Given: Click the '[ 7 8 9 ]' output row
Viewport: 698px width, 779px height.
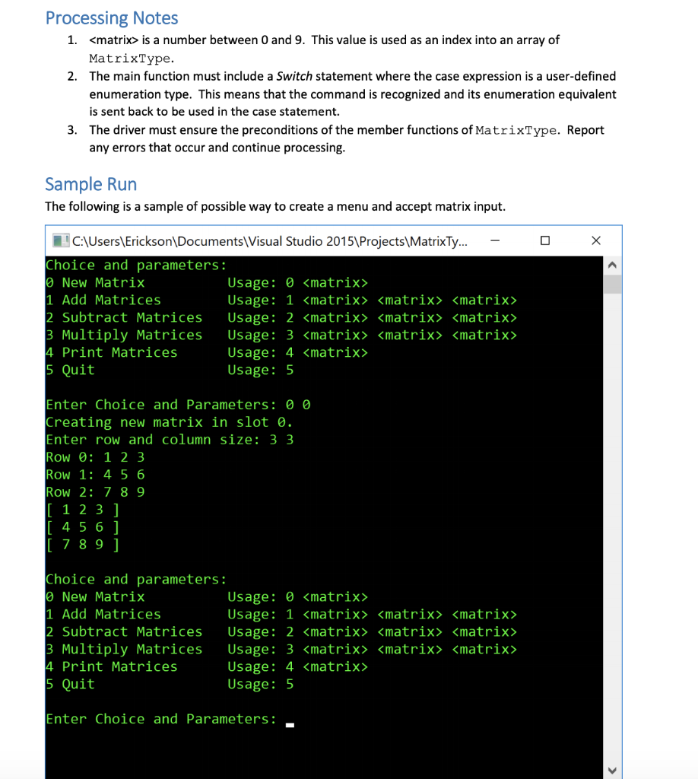Looking at the screenshot, I should (83, 545).
